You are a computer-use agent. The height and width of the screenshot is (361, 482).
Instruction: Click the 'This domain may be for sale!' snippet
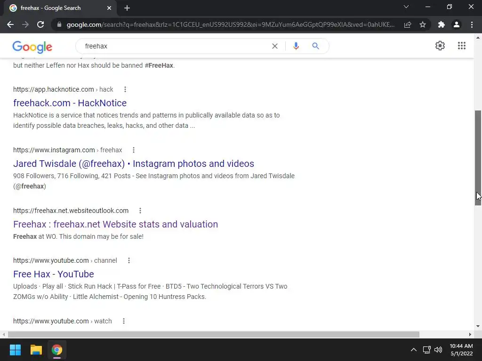click(102, 237)
